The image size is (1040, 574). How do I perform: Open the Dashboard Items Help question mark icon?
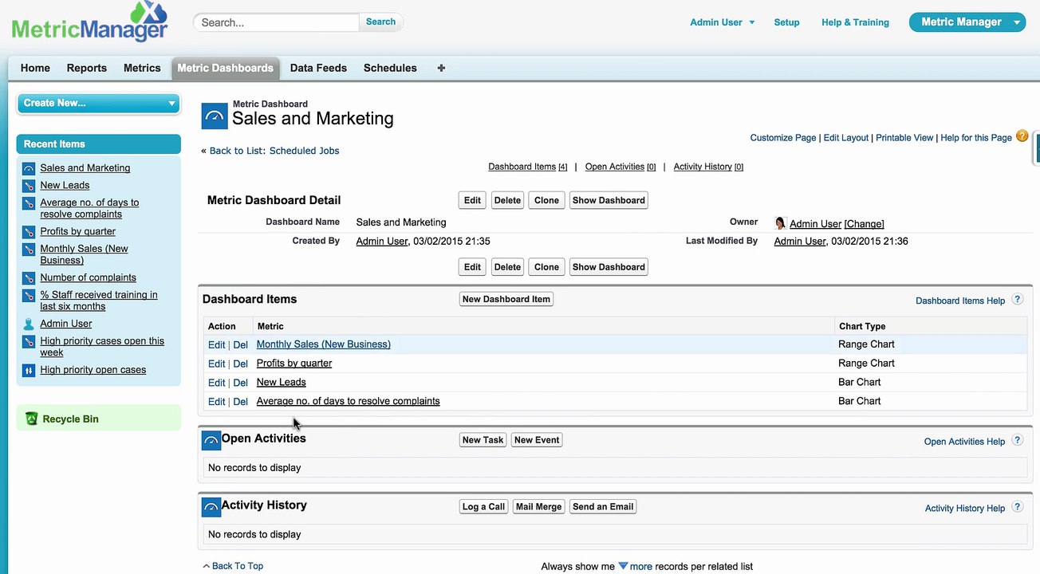point(1018,300)
